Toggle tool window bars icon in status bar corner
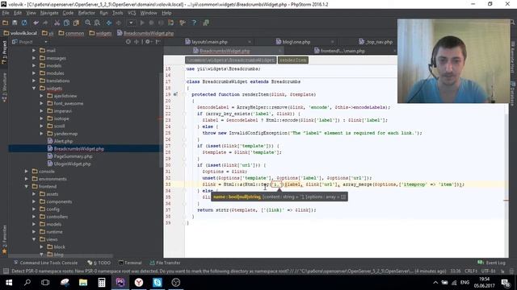517x290 pixels. coord(6,271)
